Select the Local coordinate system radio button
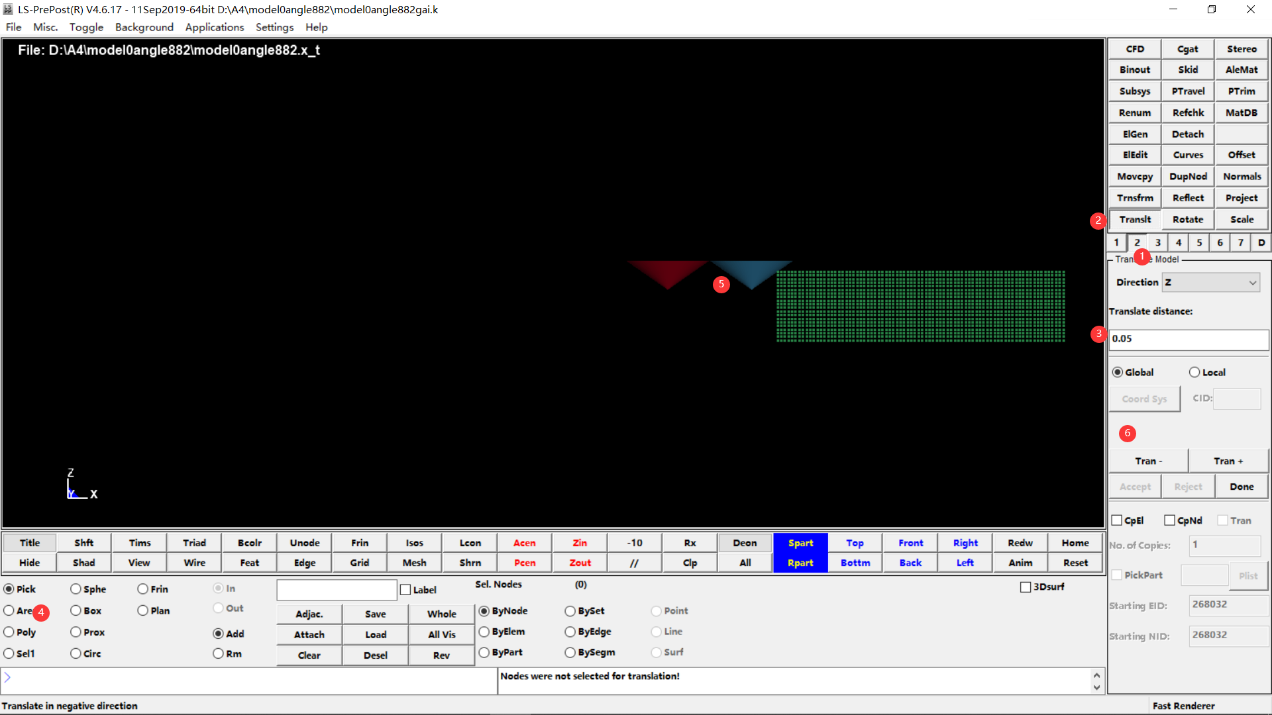The image size is (1272, 715). (1194, 372)
